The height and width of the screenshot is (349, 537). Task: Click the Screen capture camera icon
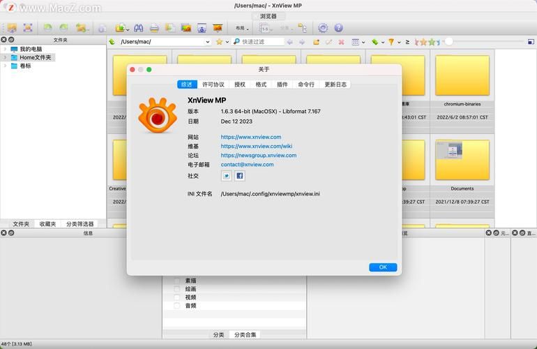coord(202,28)
